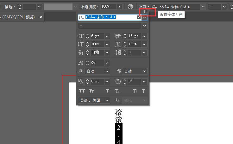Viewport: 233px width, 144px height.
Task: Open the left aki 自动 dropdown
Action: (x=97, y=71)
